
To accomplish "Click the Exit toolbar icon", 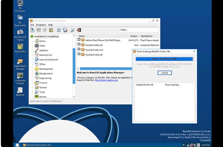I will tap(79, 30).
